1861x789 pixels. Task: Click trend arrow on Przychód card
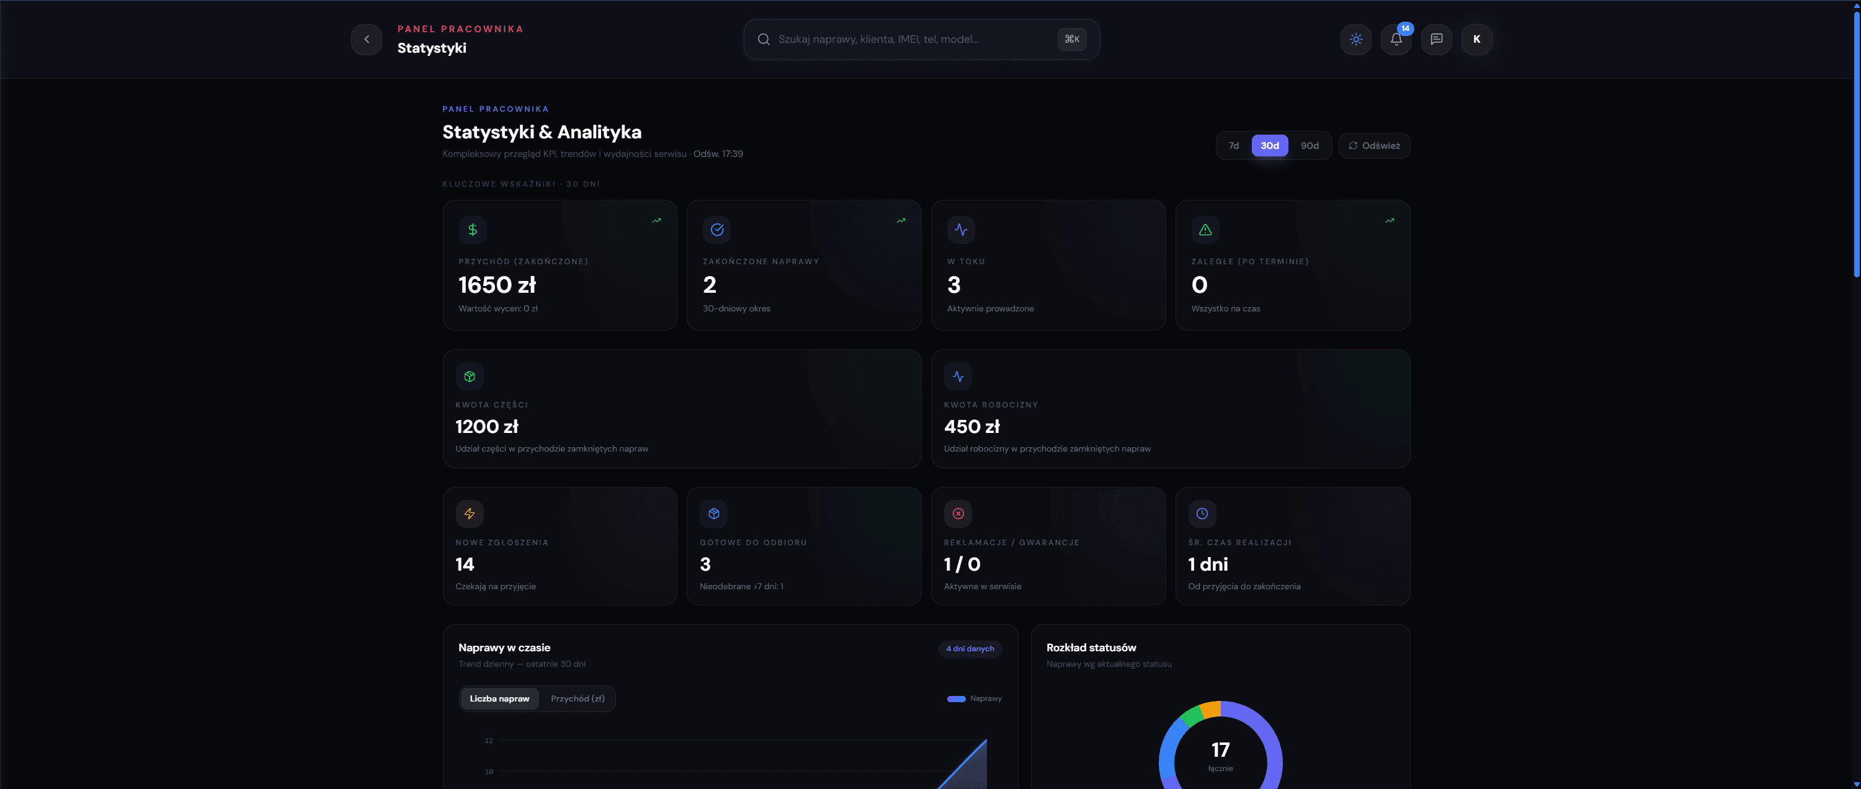pos(657,220)
